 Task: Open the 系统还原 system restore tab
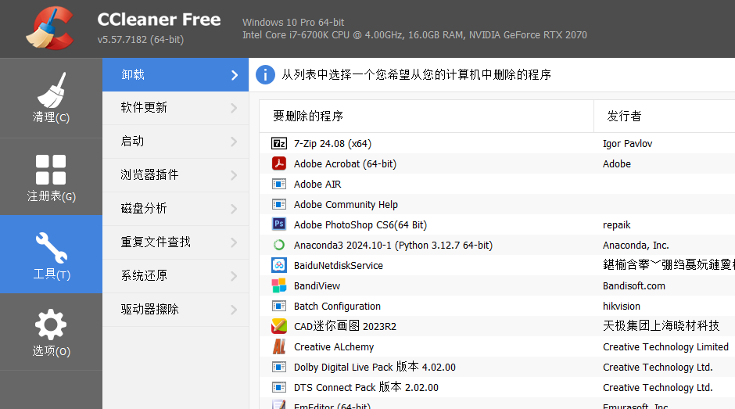tap(175, 276)
